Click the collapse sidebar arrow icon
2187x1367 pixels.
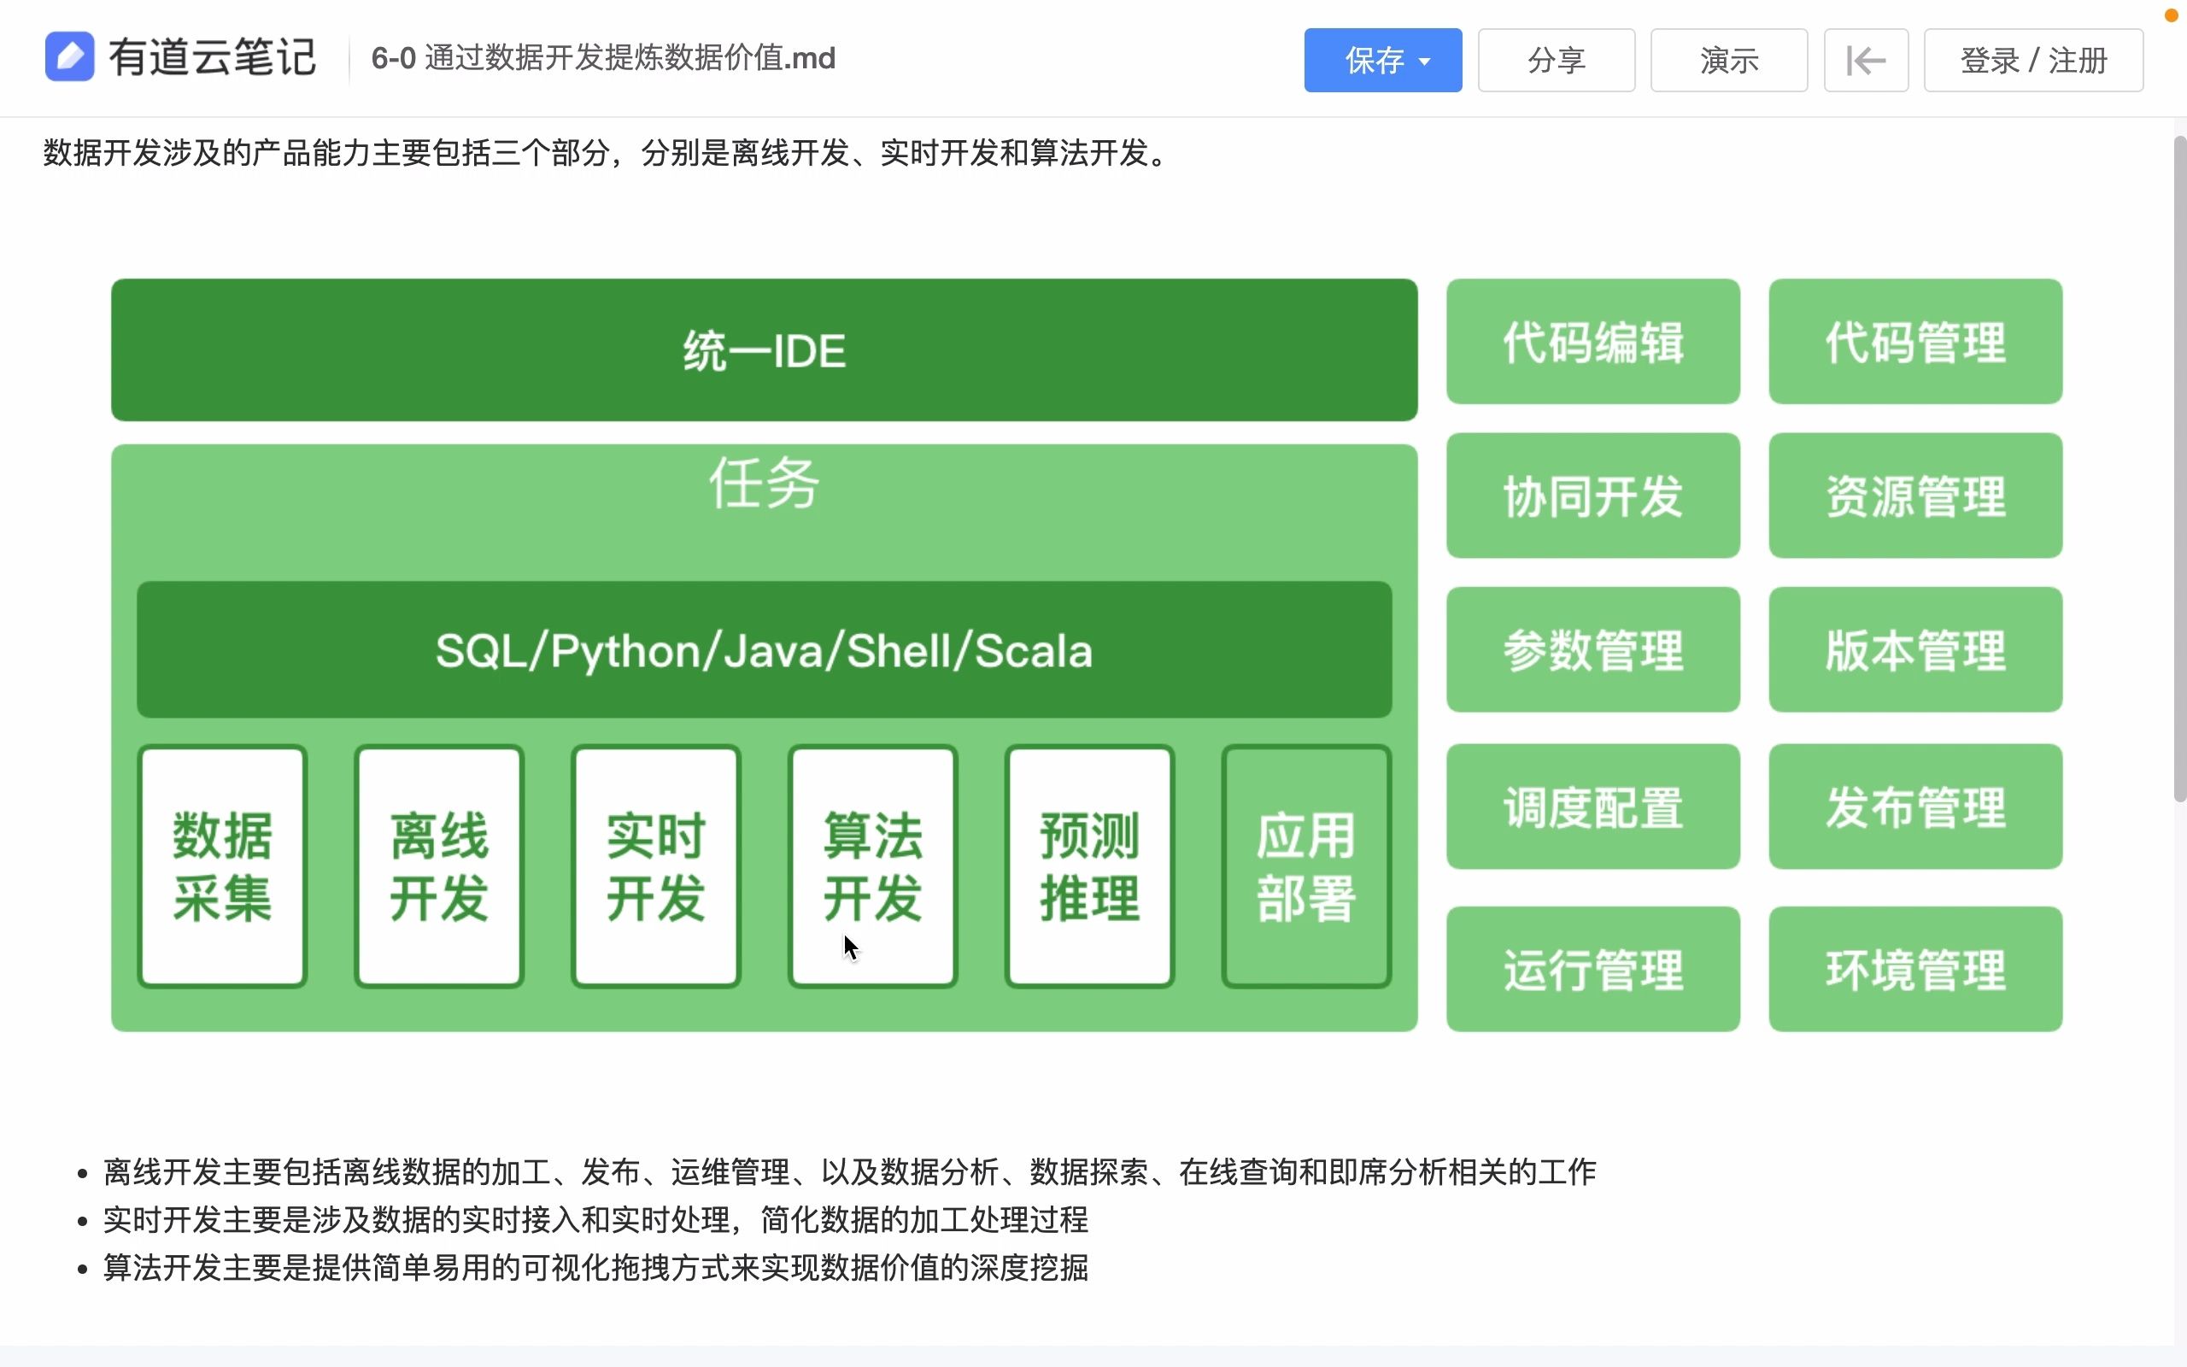(x=1865, y=61)
